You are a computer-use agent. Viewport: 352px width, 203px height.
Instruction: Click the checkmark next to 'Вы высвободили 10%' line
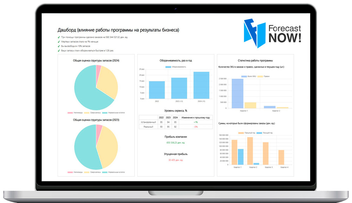59,46
